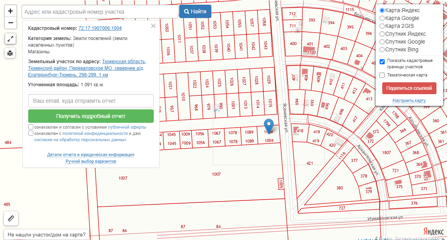Screen dimensions: 447x240
Task: Select parcel 395 on the map
Action: [x=350, y=27]
